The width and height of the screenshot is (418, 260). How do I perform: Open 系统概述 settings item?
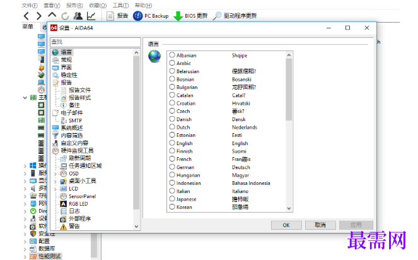click(67, 128)
